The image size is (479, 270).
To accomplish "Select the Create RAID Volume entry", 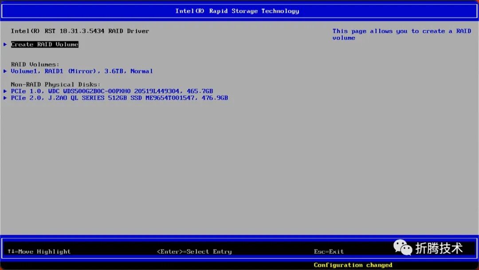I will 45,44.
